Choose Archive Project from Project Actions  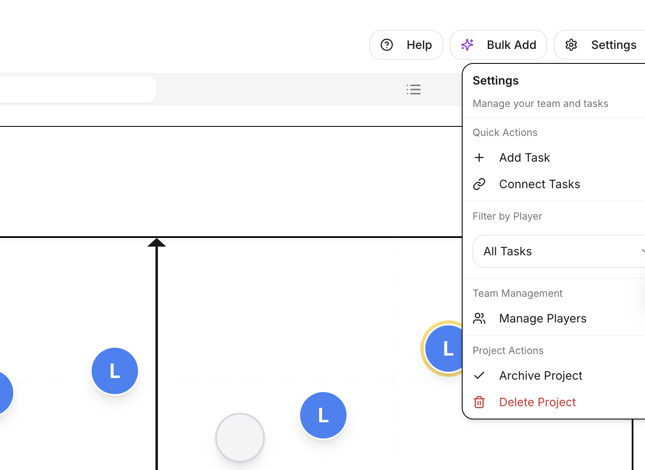[541, 376]
